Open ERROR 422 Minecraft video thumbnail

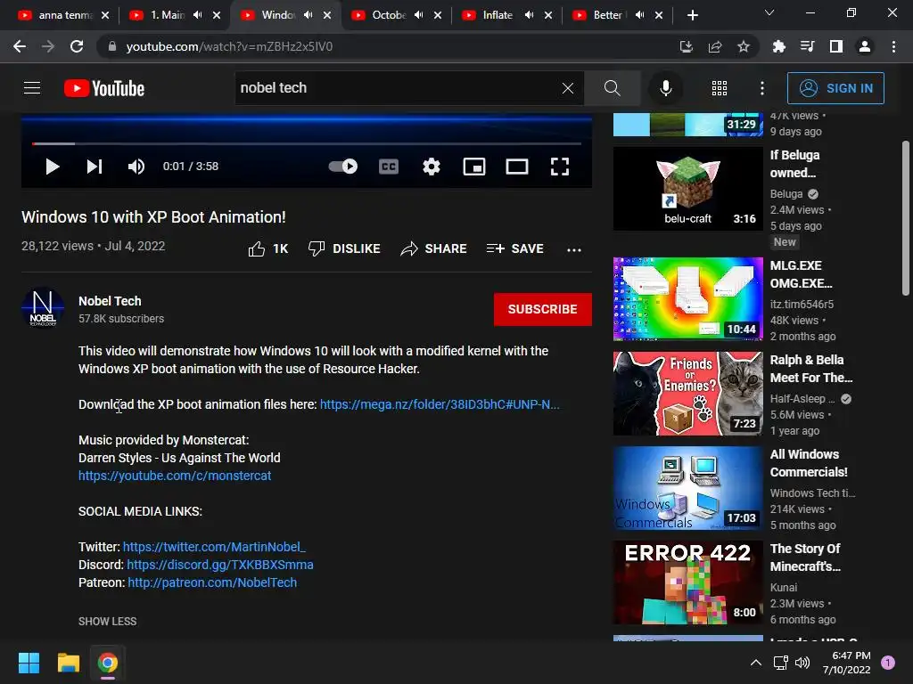pyautogui.click(x=687, y=582)
